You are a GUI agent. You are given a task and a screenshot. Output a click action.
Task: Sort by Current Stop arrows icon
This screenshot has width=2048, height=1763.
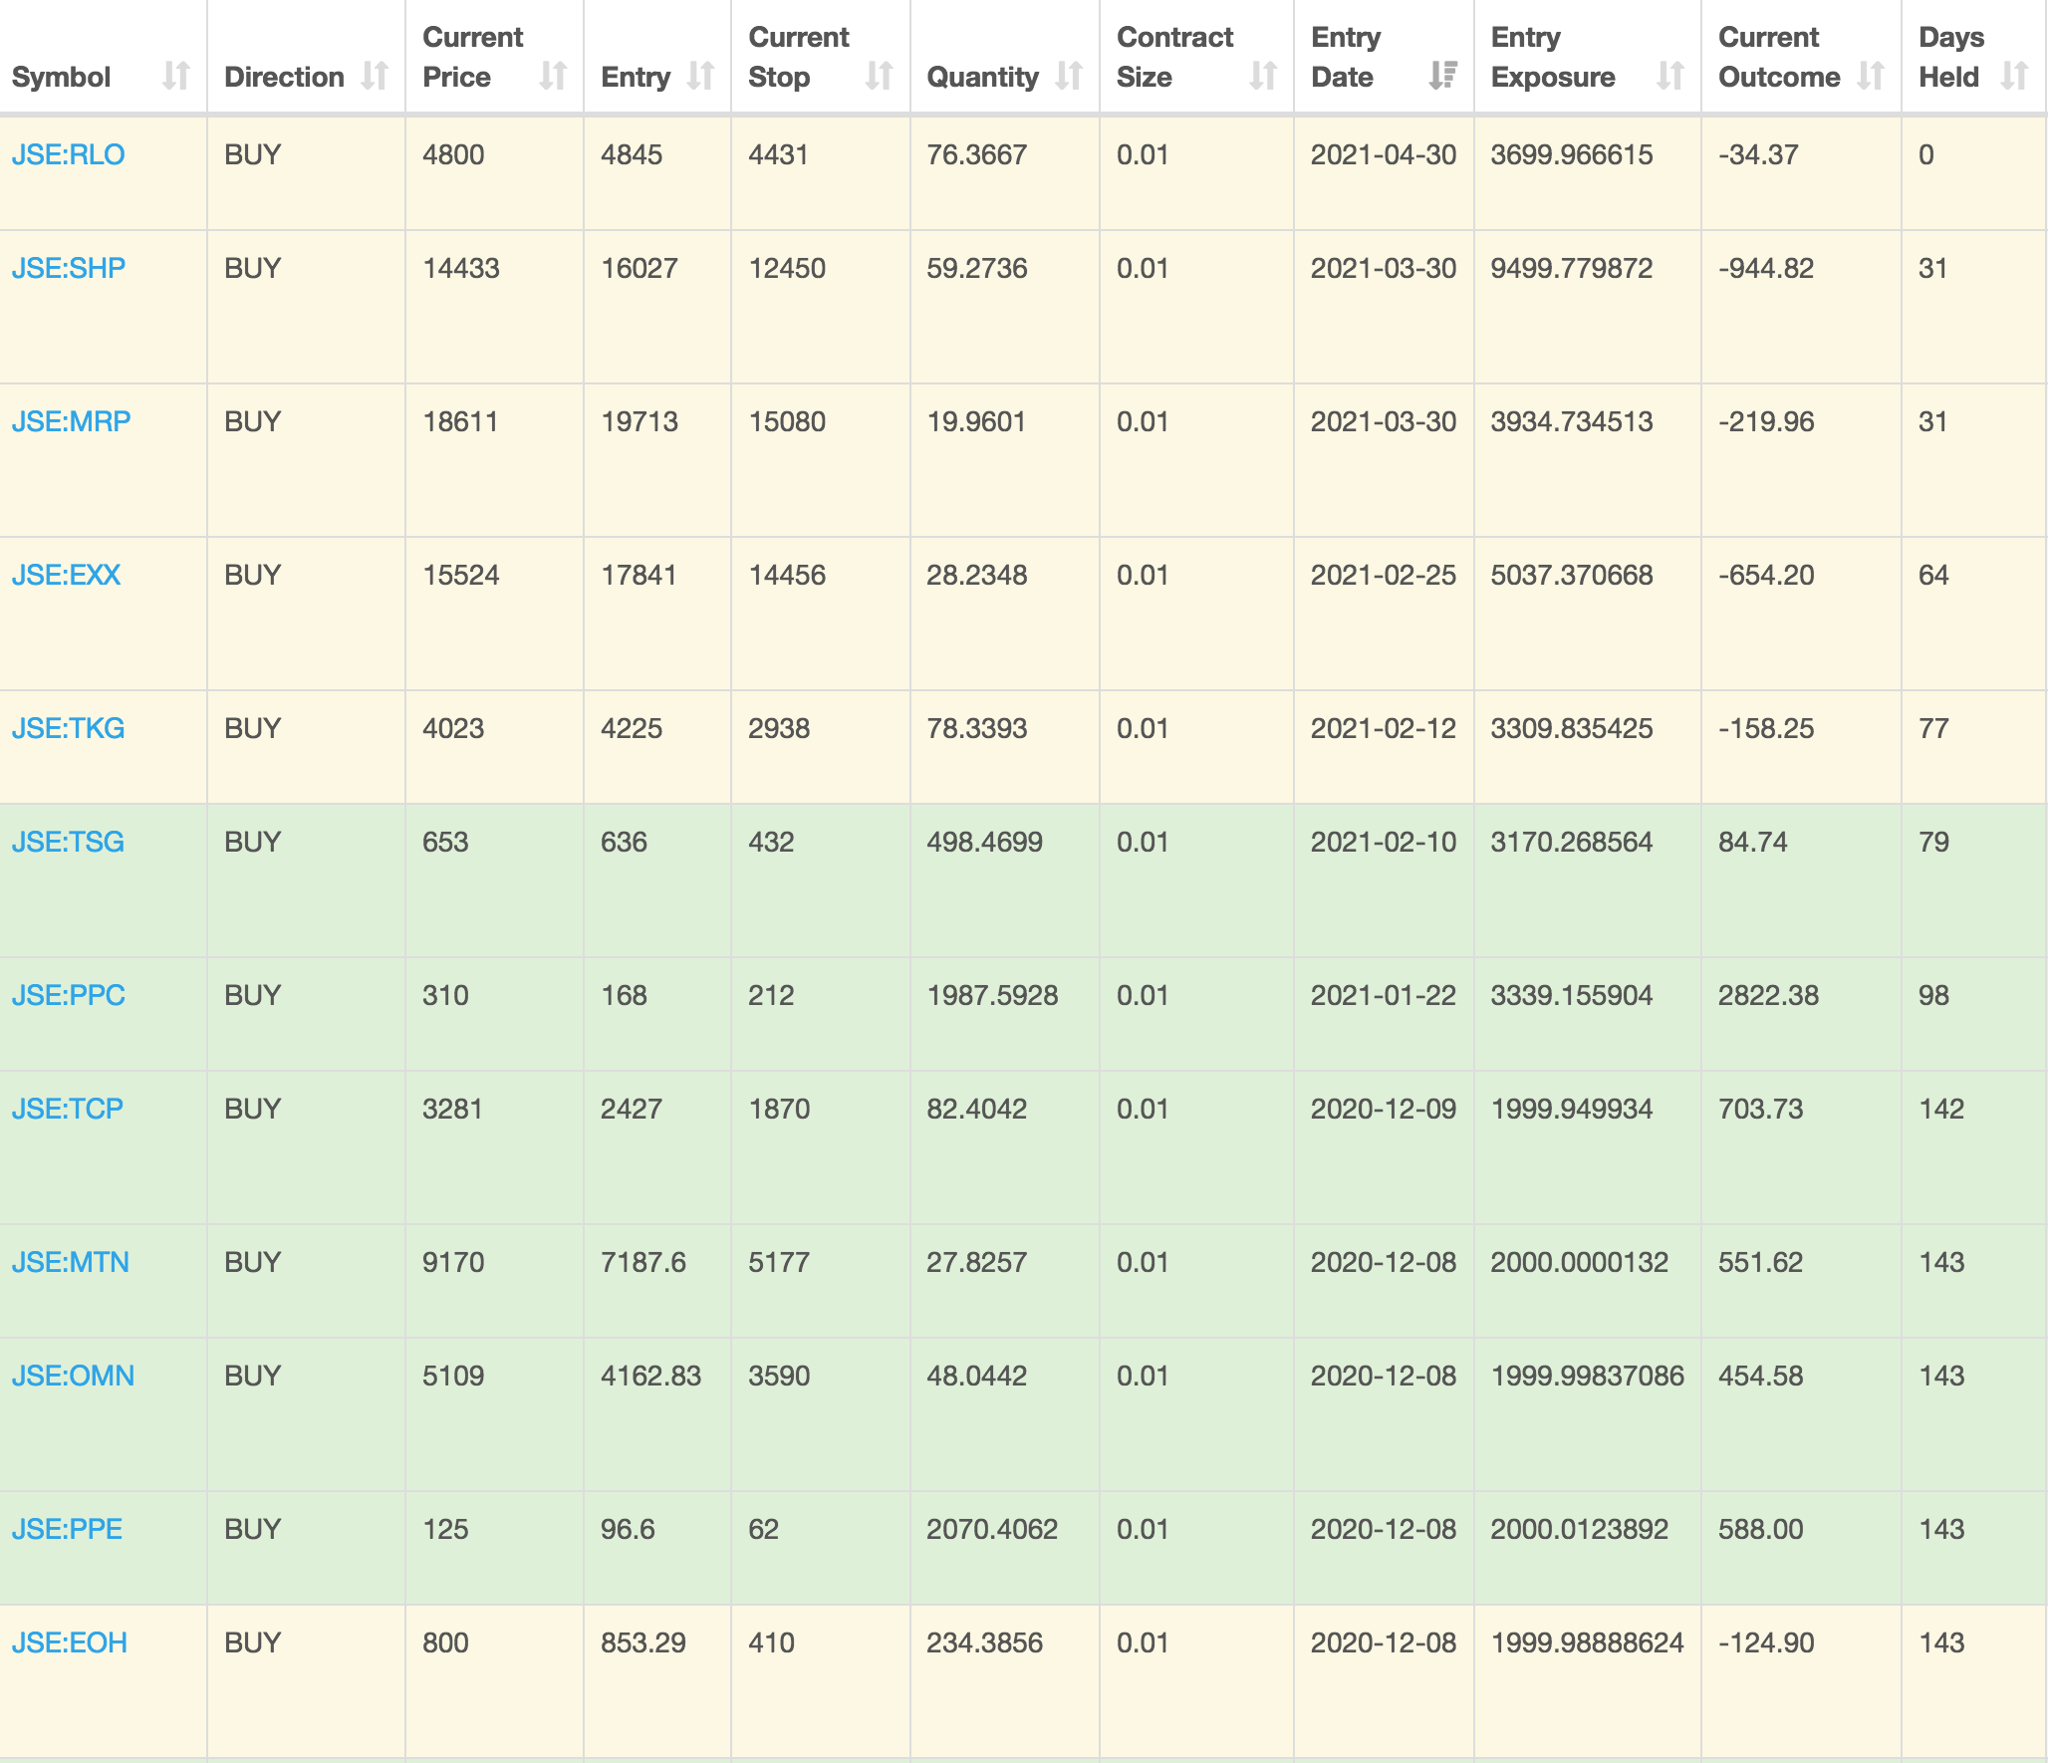[879, 76]
